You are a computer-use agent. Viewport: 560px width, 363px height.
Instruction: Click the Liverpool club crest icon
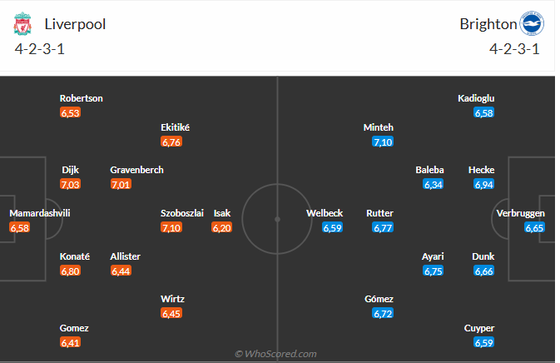(x=22, y=24)
